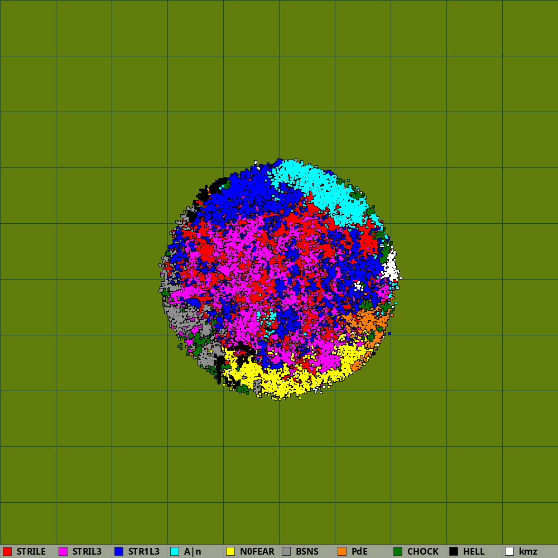Click the cyan A|n color swatch

click(x=175, y=551)
